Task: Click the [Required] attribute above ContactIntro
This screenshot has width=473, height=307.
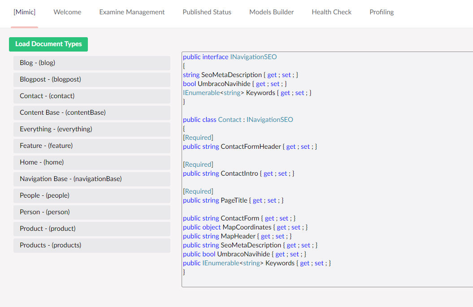Action: (x=198, y=164)
